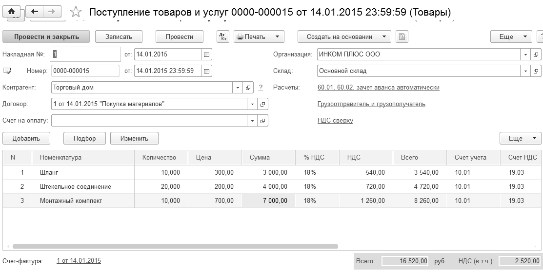Click the НДС total field 2 520,00
This screenshot has height=272, width=543.
tap(520, 261)
